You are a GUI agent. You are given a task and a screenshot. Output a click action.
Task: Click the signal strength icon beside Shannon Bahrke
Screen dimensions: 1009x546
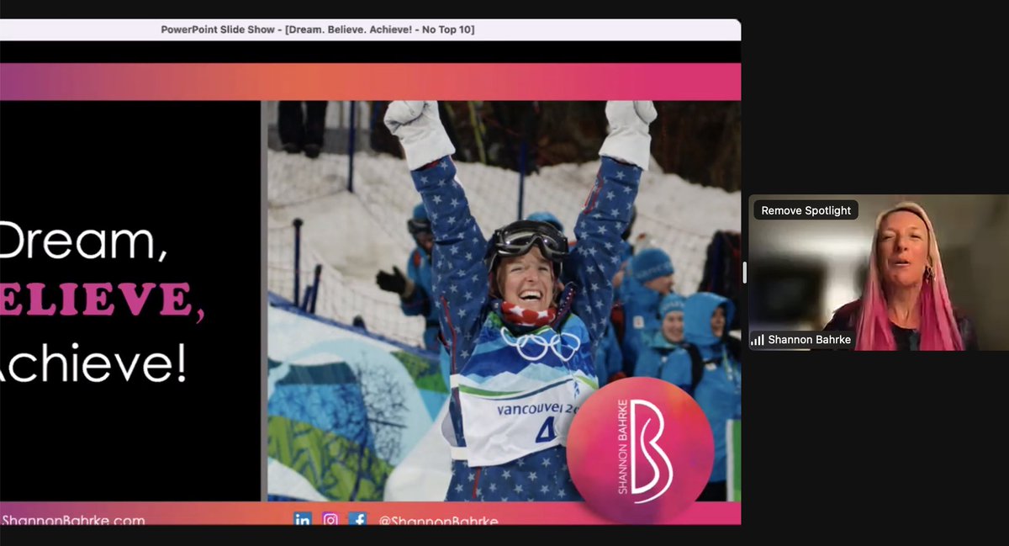758,340
